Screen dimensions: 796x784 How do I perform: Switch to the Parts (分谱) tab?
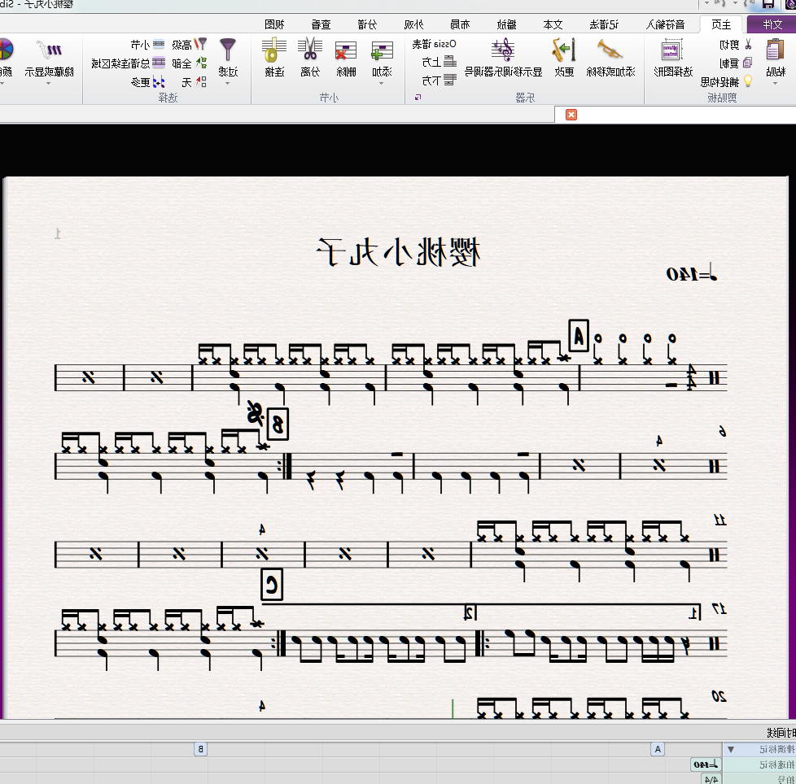(x=367, y=24)
